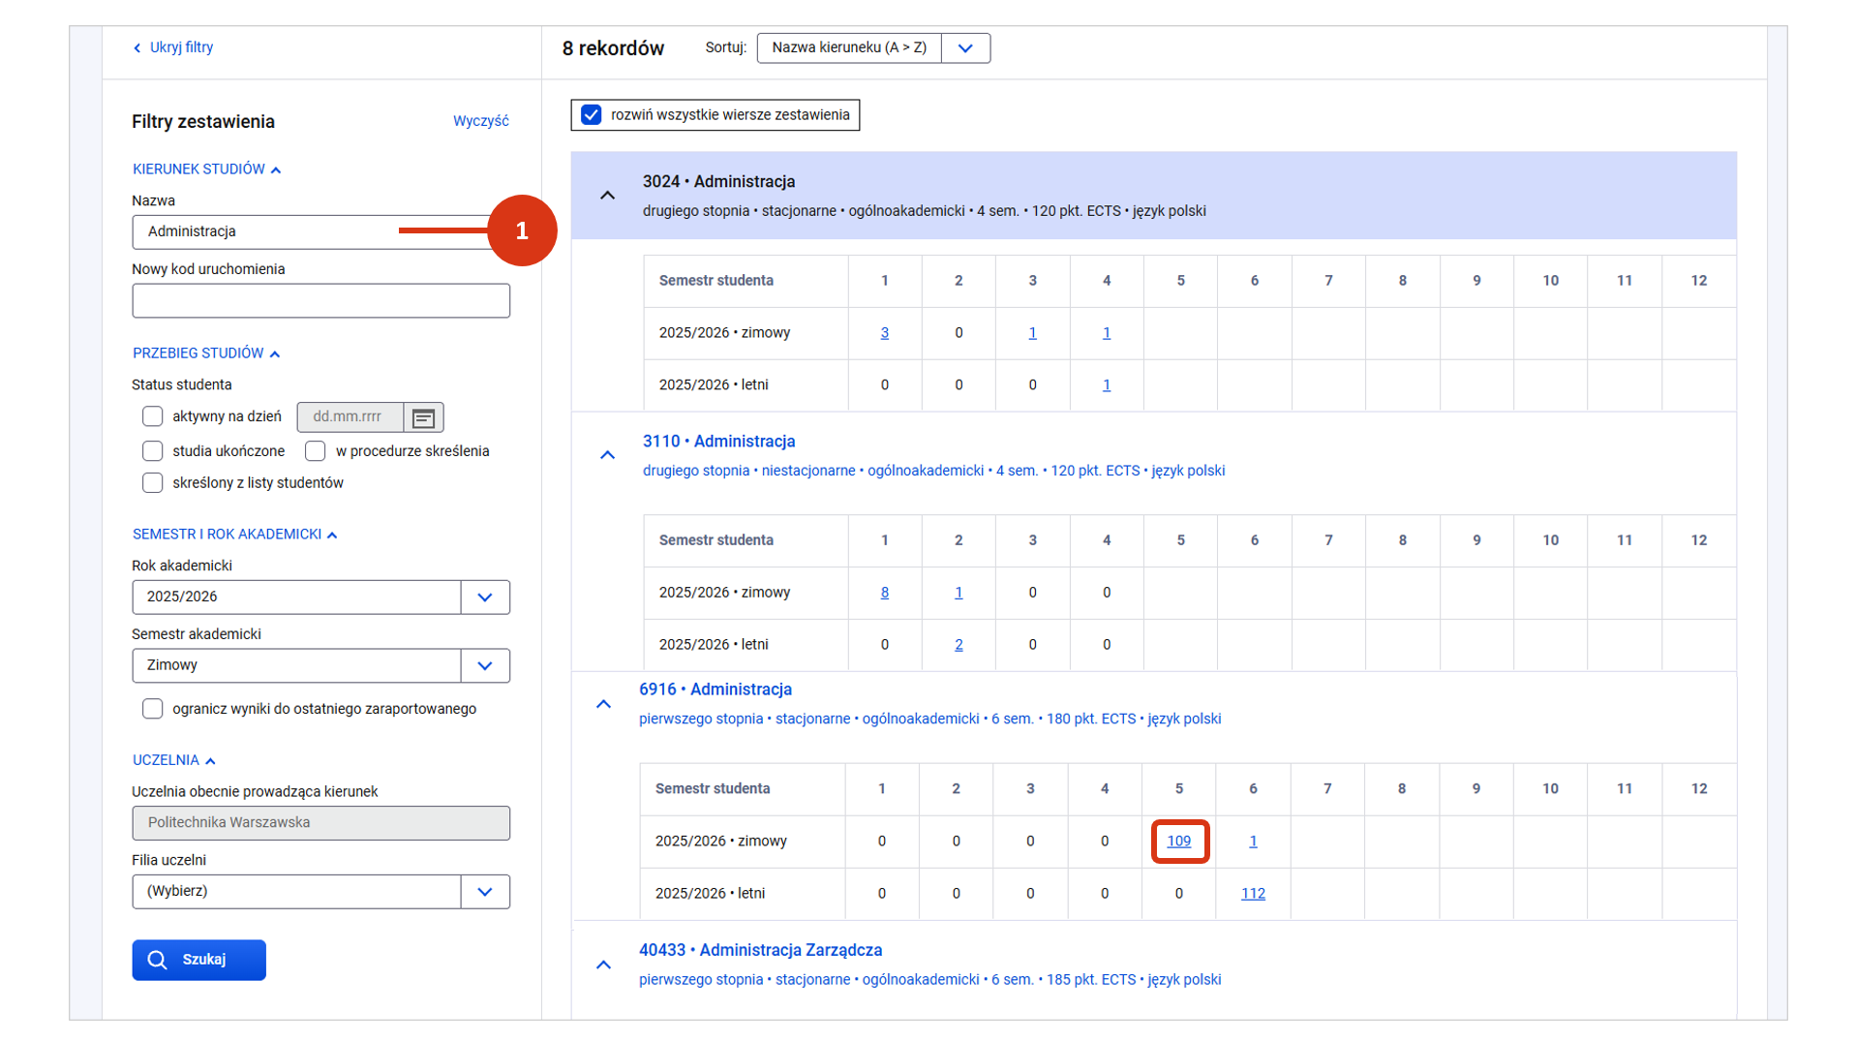Open semester 2 link in 3110 zimowy row

958,593
